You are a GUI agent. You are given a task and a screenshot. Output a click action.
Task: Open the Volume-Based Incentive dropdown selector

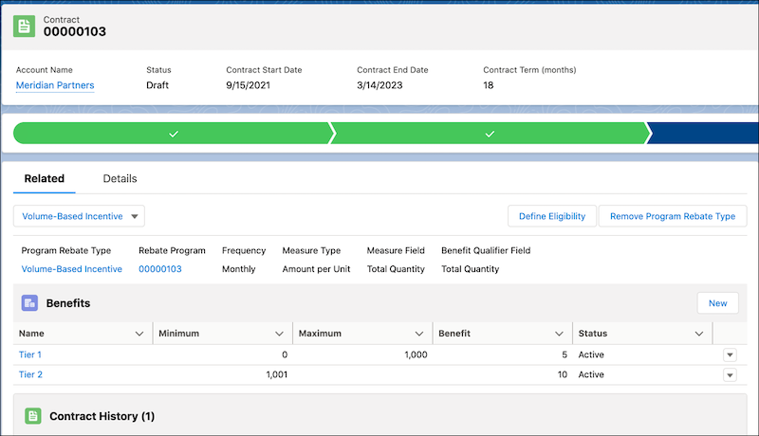[79, 216]
